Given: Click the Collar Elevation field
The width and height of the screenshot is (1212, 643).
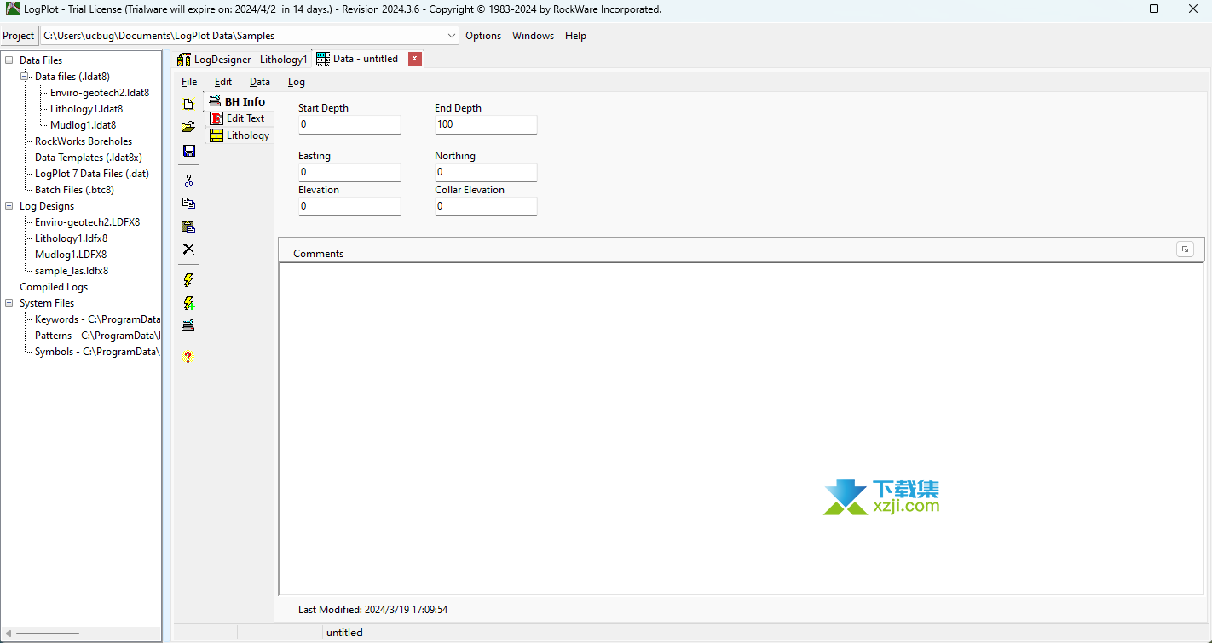Looking at the screenshot, I should pyautogui.click(x=486, y=206).
